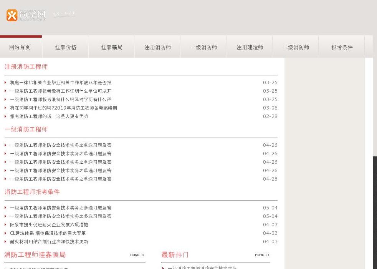Open MORE link beside 消防工程师挂靠骗局
The width and height of the screenshot is (377, 269).
pos(137,255)
